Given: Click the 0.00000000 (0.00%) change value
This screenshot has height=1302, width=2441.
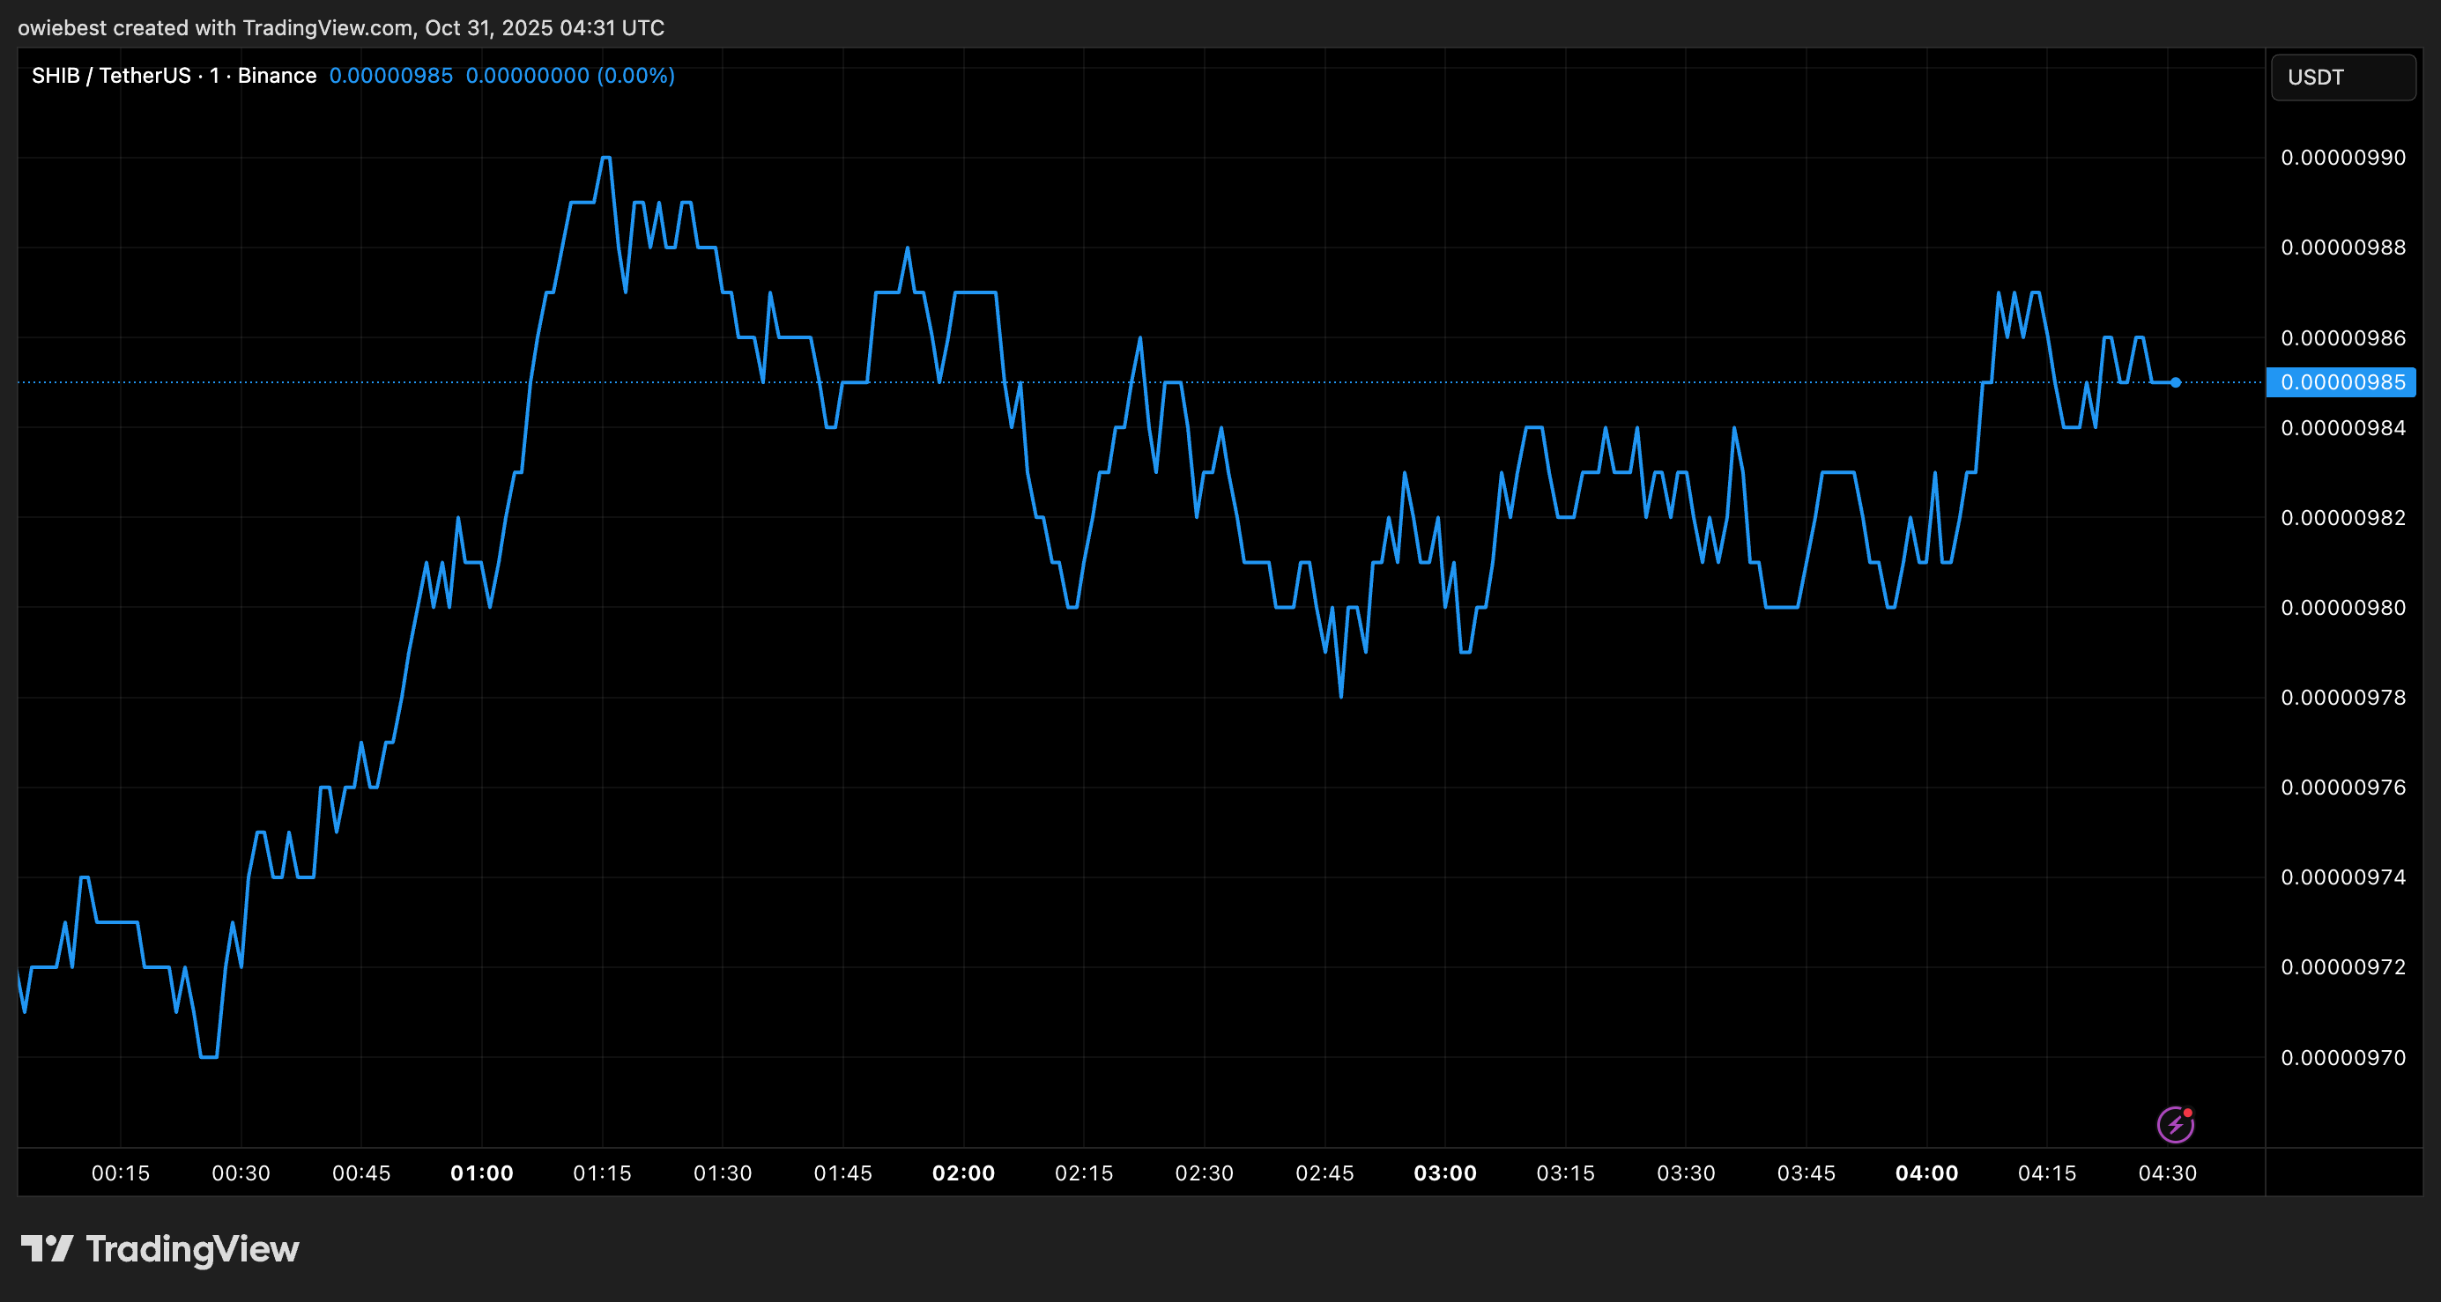Looking at the screenshot, I should (x=569, y=76).
